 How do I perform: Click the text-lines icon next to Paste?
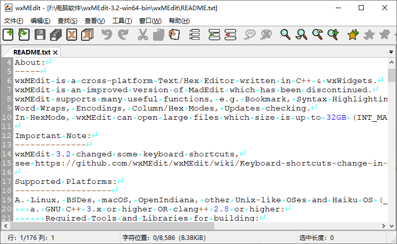coord(194,35)
